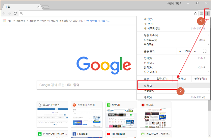211x138 pixels.
Task: Open the 온누리 site thumbnail
Action: tap(87, 115)
